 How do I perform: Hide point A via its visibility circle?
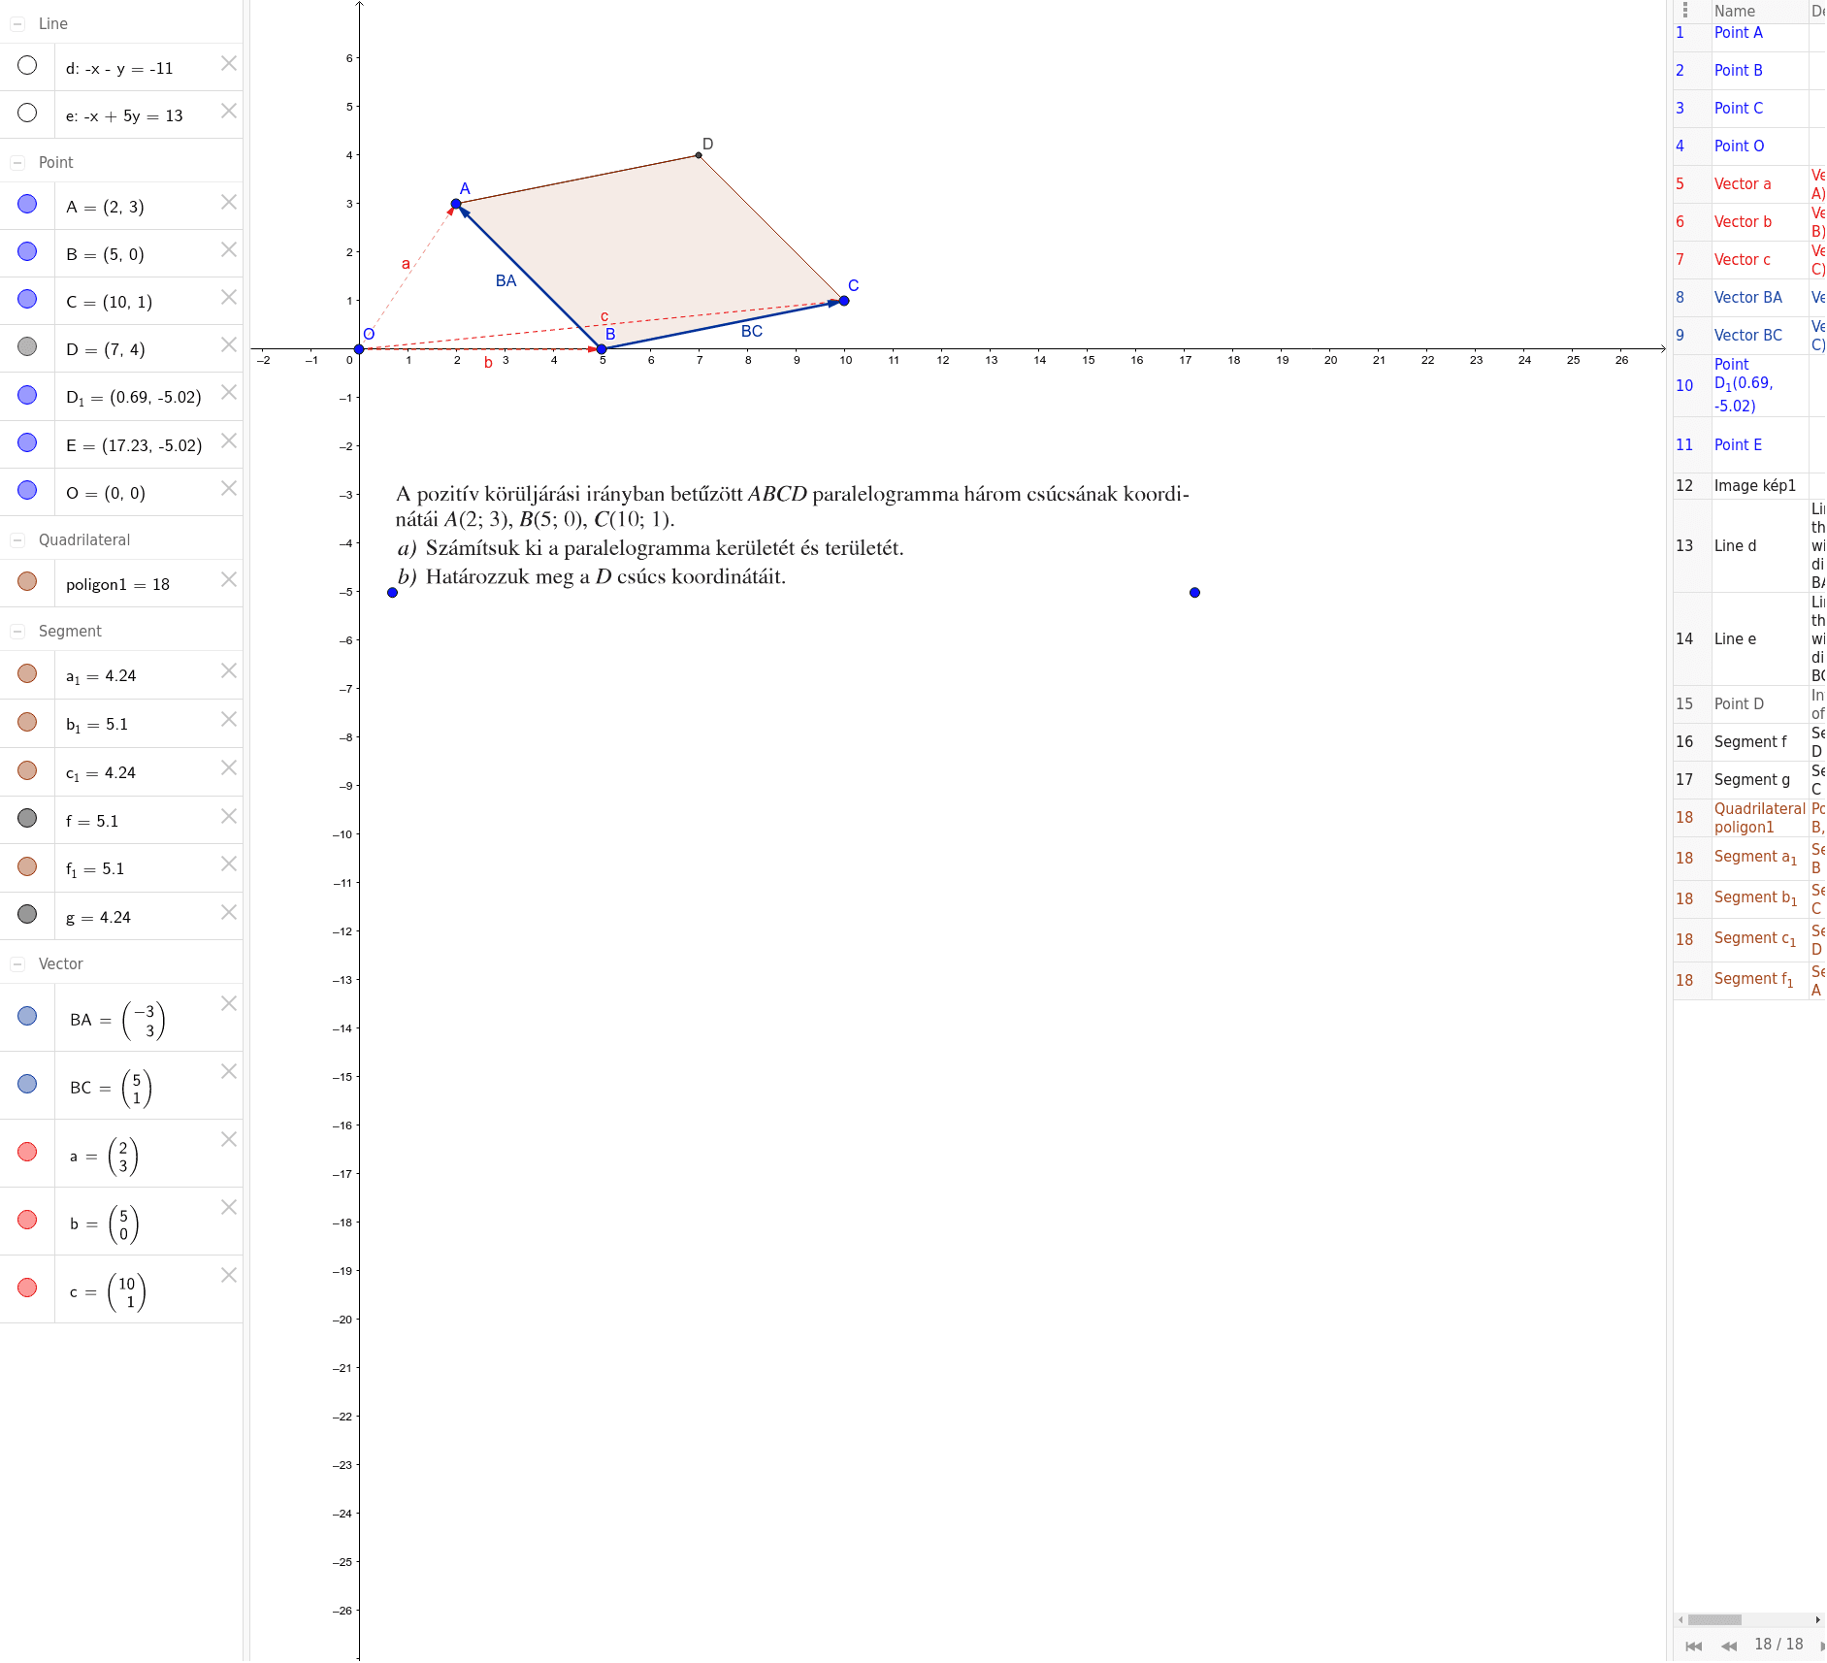click(x=27, y=204)
